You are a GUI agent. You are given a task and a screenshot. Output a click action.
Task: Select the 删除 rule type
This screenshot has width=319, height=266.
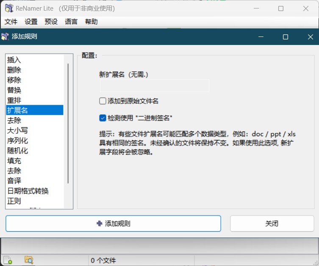coord(35,70)
